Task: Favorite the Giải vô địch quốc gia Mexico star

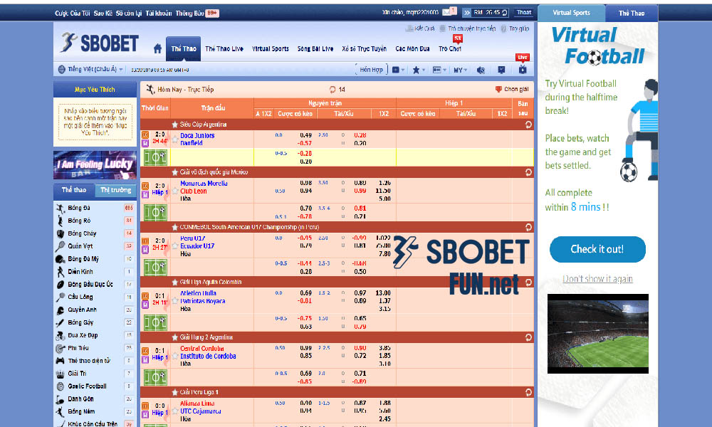Action: (x=174, y=172)
